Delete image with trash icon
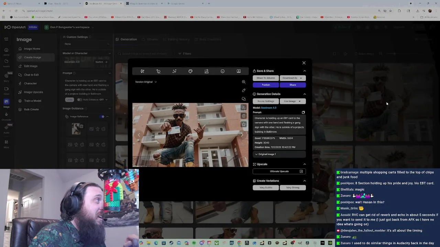The width and height of the screenshot is (440, 247). click(x=244, y=116)
